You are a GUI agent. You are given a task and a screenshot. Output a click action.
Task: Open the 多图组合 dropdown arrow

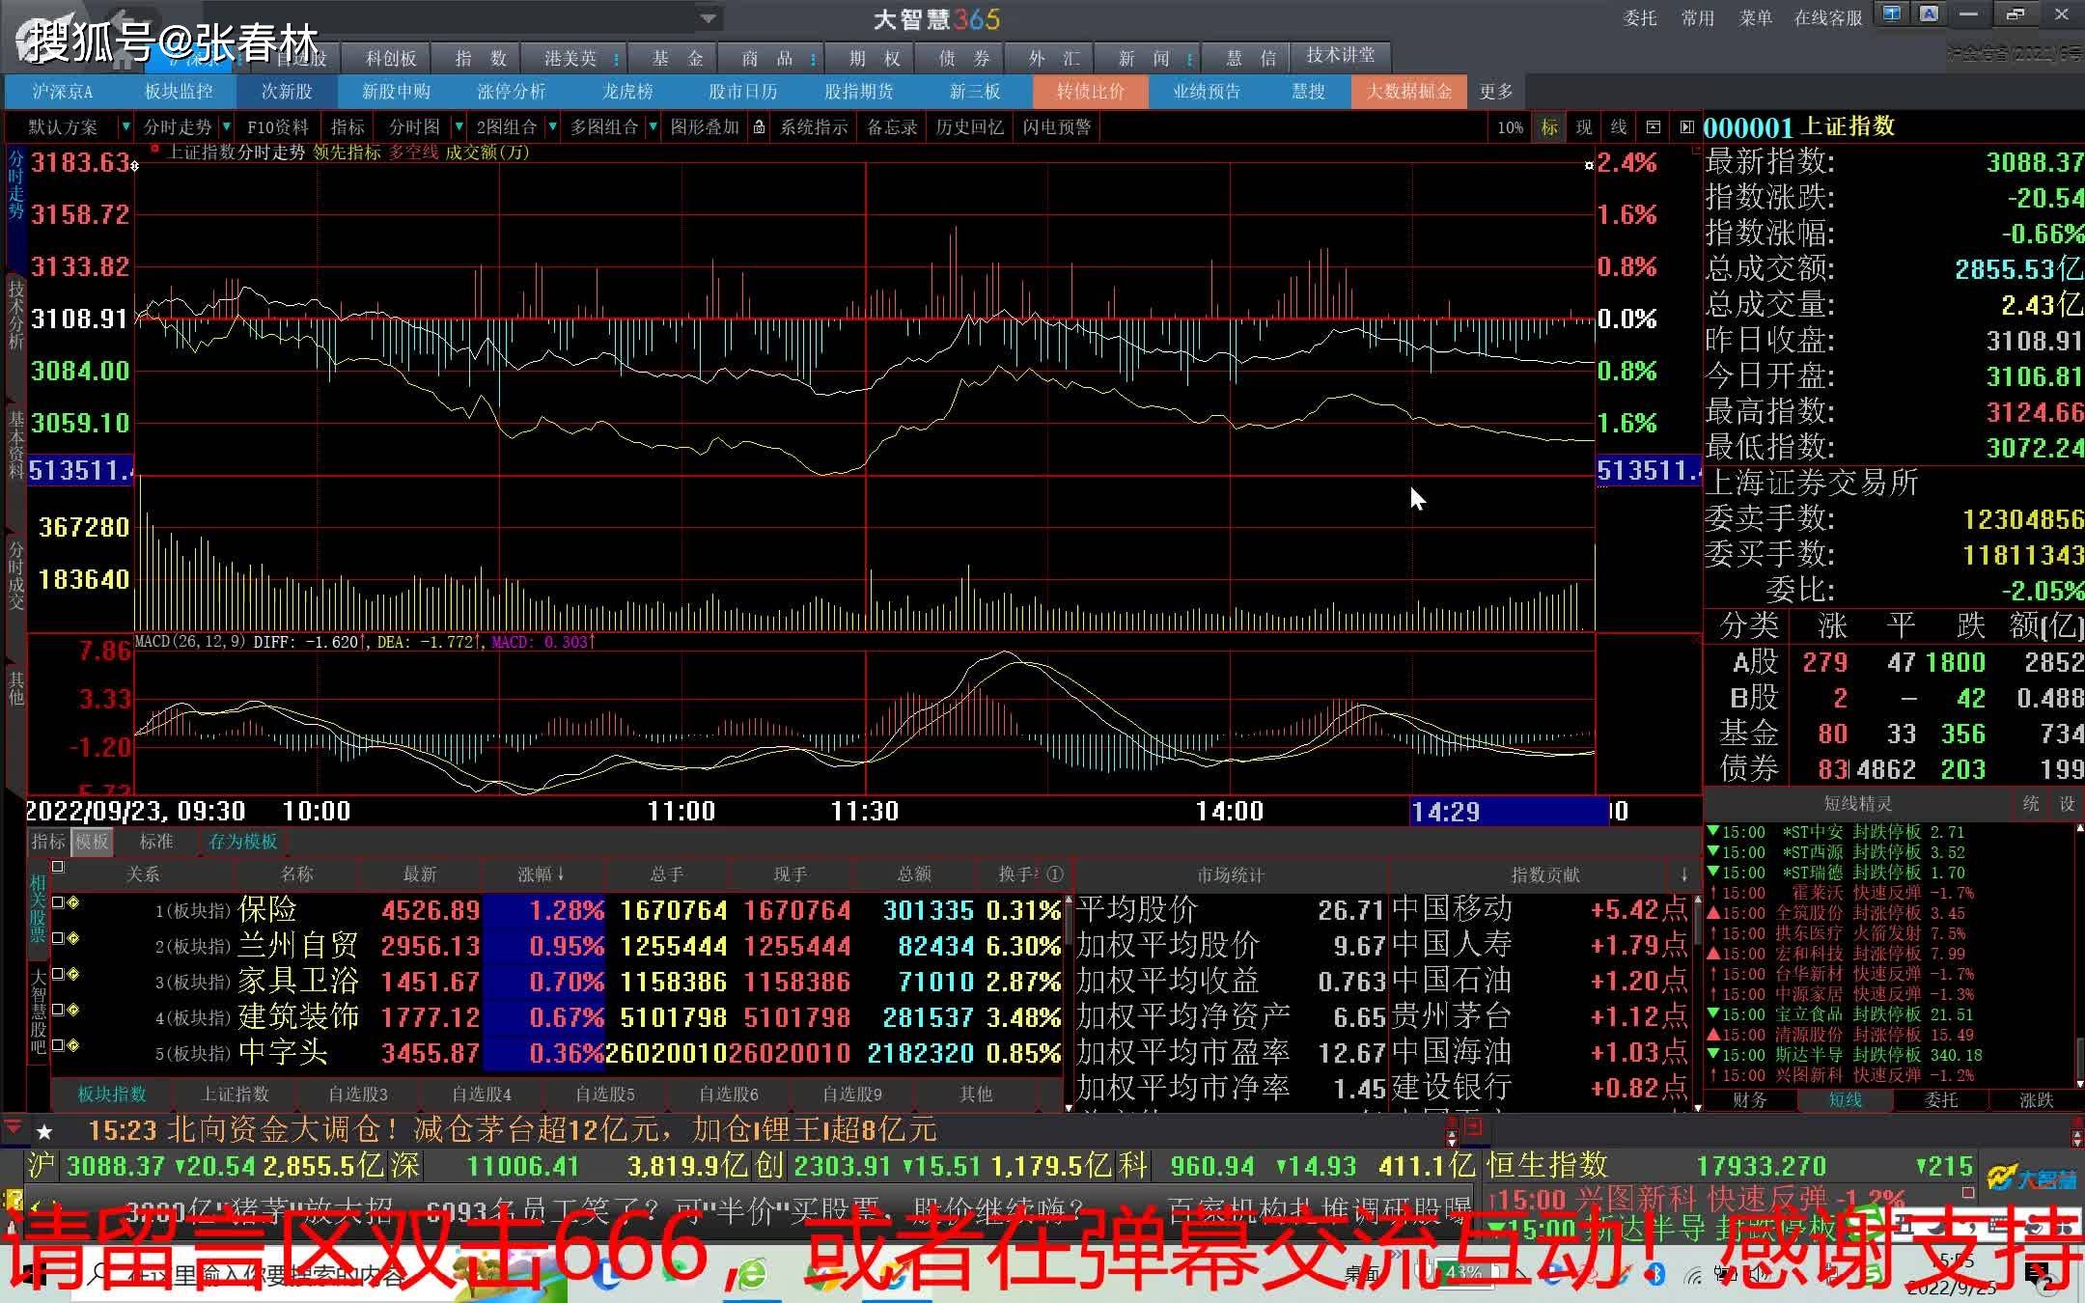(653, 127)
